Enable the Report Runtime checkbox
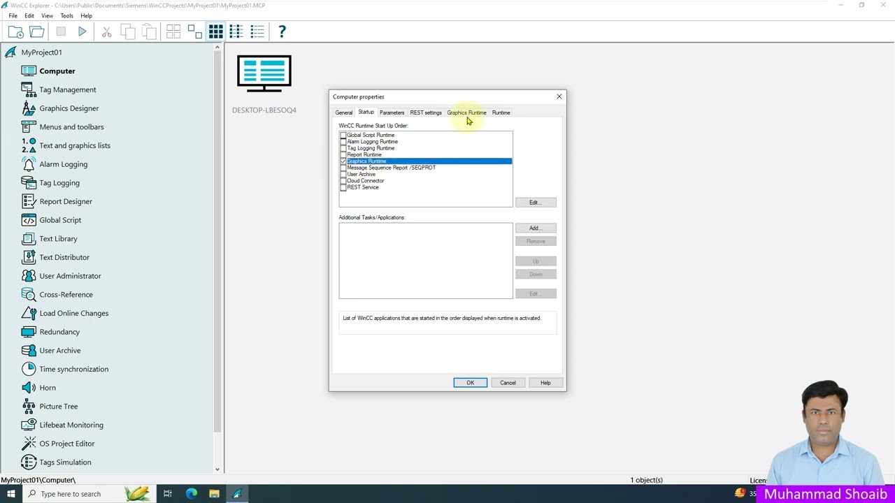 tap(343, 155)
